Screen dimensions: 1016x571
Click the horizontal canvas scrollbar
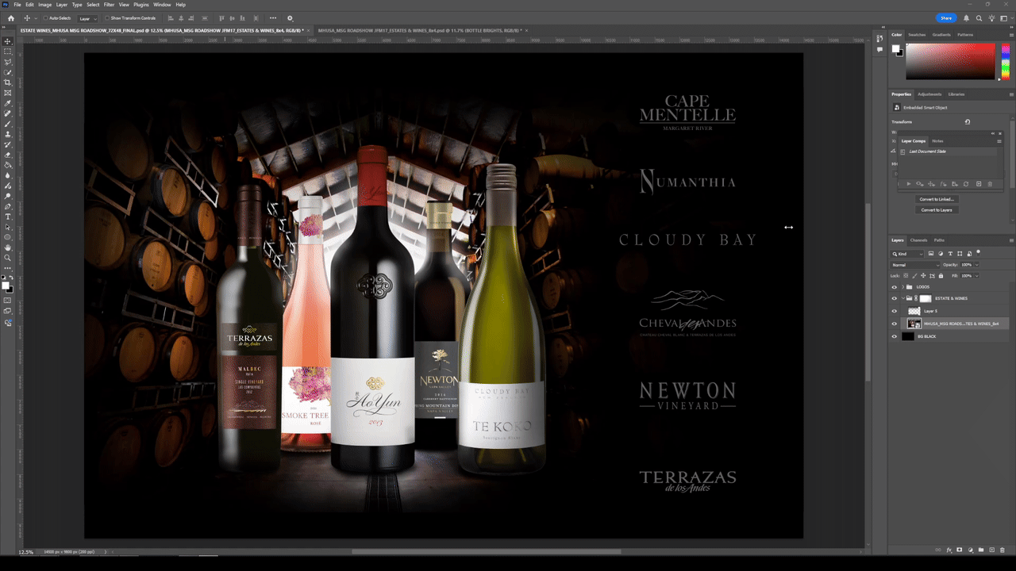click(x=487, y=552)
